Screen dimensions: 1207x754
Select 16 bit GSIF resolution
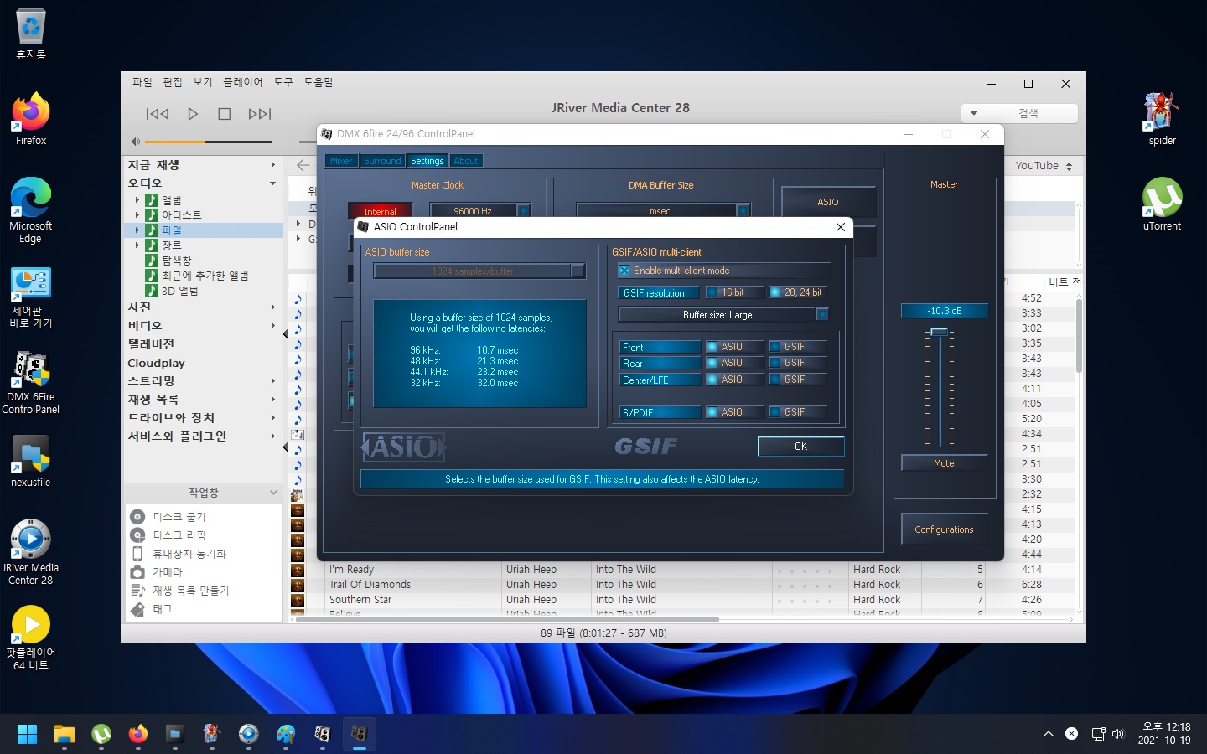click(x=712, y=292)
